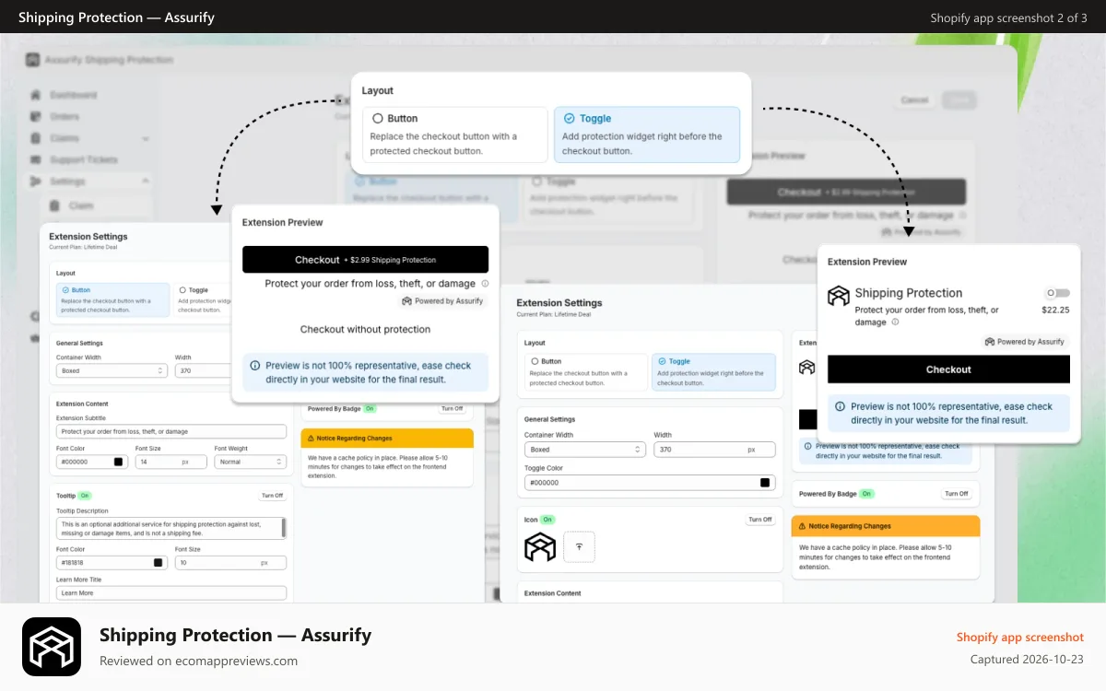The height and width of the screenshot is (691, 1106).
Task: Select the Toggle option in the enlarged Layout card
Action: click(647, 135)
